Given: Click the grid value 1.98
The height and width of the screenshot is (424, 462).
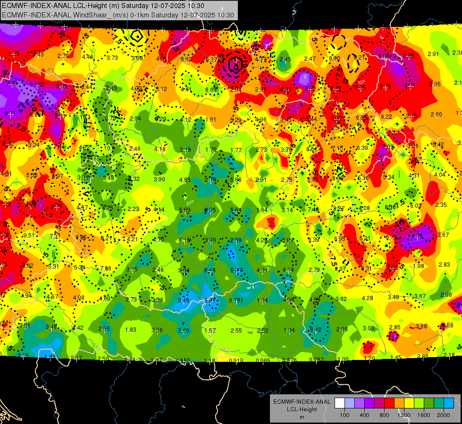Looking at the screenshot, I should pyautogui.click(x=419, y=266).
